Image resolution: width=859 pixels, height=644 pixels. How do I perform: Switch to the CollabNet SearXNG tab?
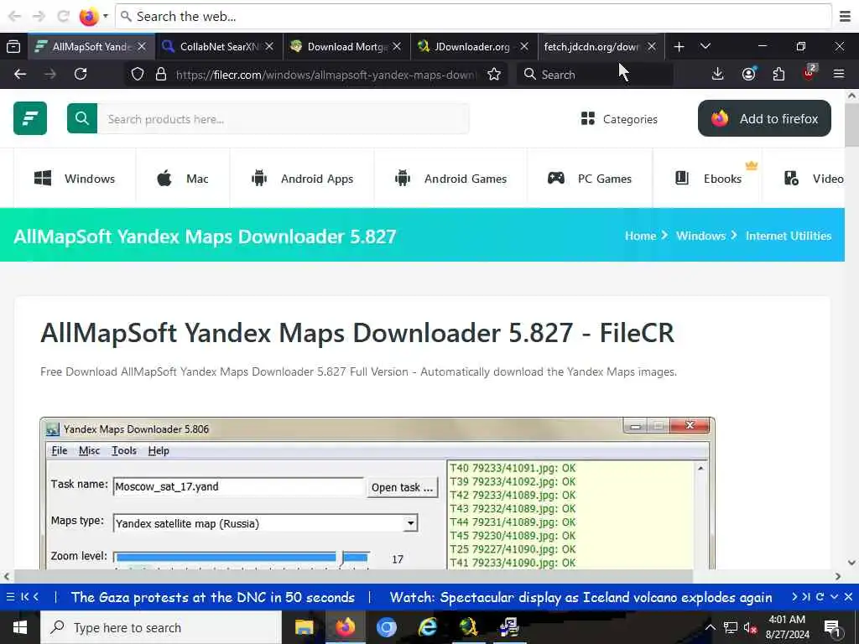pyautogui.click(x=219, y=47)
